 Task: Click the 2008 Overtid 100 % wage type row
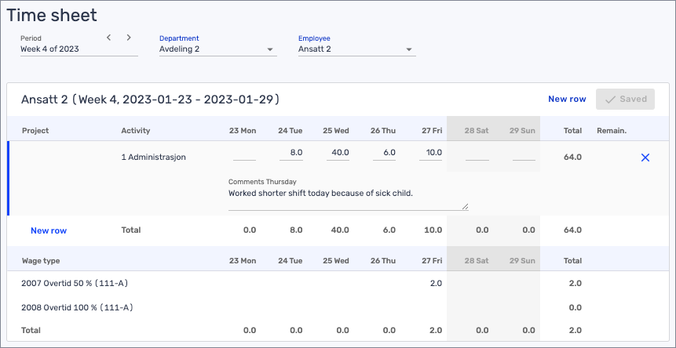[79, 307]
